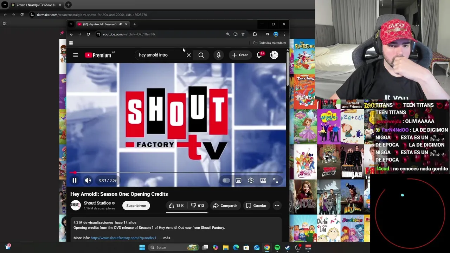This screenshot has width=450, height=253.
Task: Switch player to theater mode
Action: [263, 180]
